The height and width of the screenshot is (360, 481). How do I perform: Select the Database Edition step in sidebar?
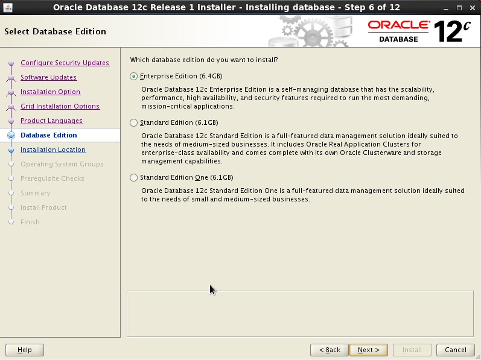(49, 135)
